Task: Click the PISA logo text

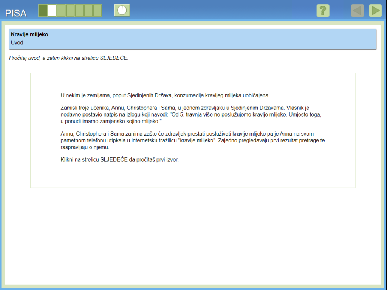Action: coord(16,13)
